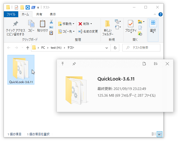This screenshot has height=141, width=178.
Task: Click the Select (選択) grid icon
Action: click(x=153, y=23)
